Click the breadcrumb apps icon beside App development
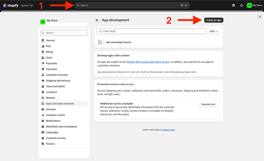This screenshot has height=161, width=264. click(x=97, y=20)
